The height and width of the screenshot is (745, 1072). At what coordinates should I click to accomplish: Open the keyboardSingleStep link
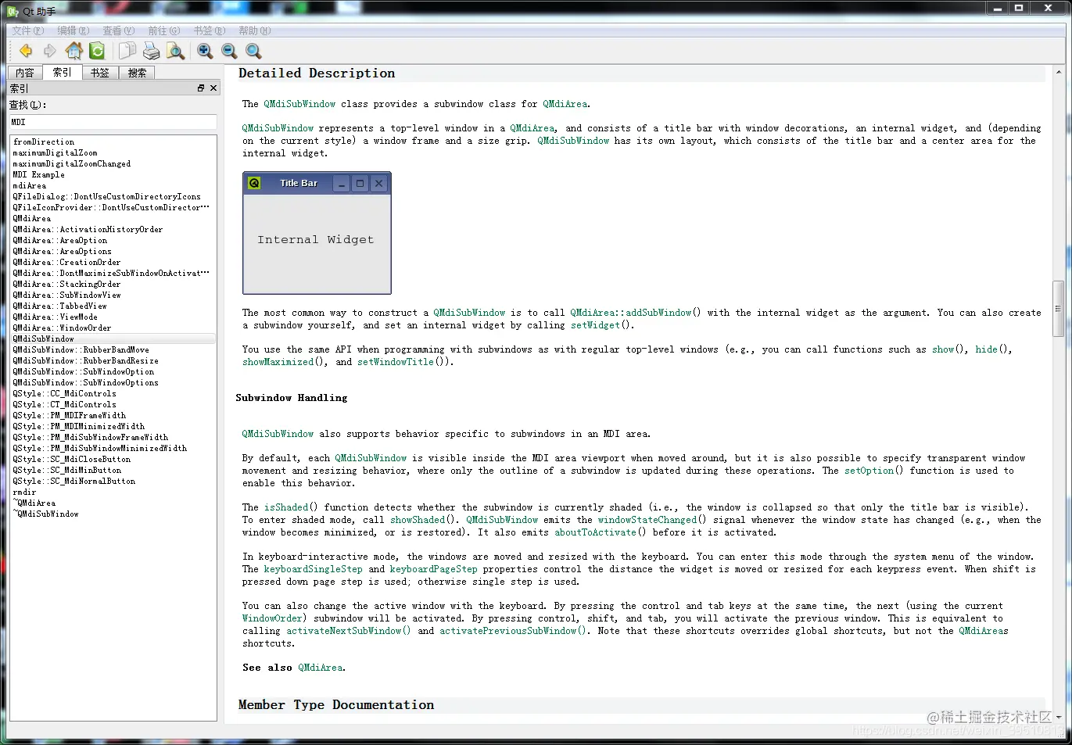(x=313, y=569)
